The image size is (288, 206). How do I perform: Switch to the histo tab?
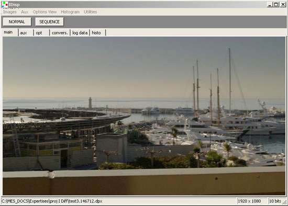click(98, 33)
